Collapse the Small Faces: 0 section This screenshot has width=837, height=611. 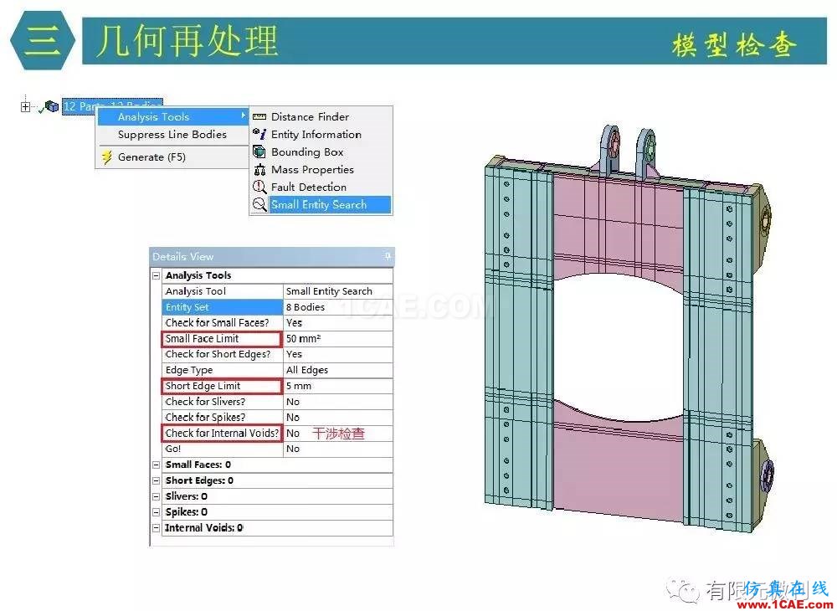[157, 465]
